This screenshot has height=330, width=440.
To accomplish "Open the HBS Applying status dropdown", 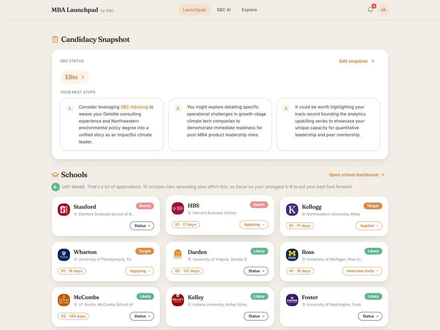I will click(254, 225).
